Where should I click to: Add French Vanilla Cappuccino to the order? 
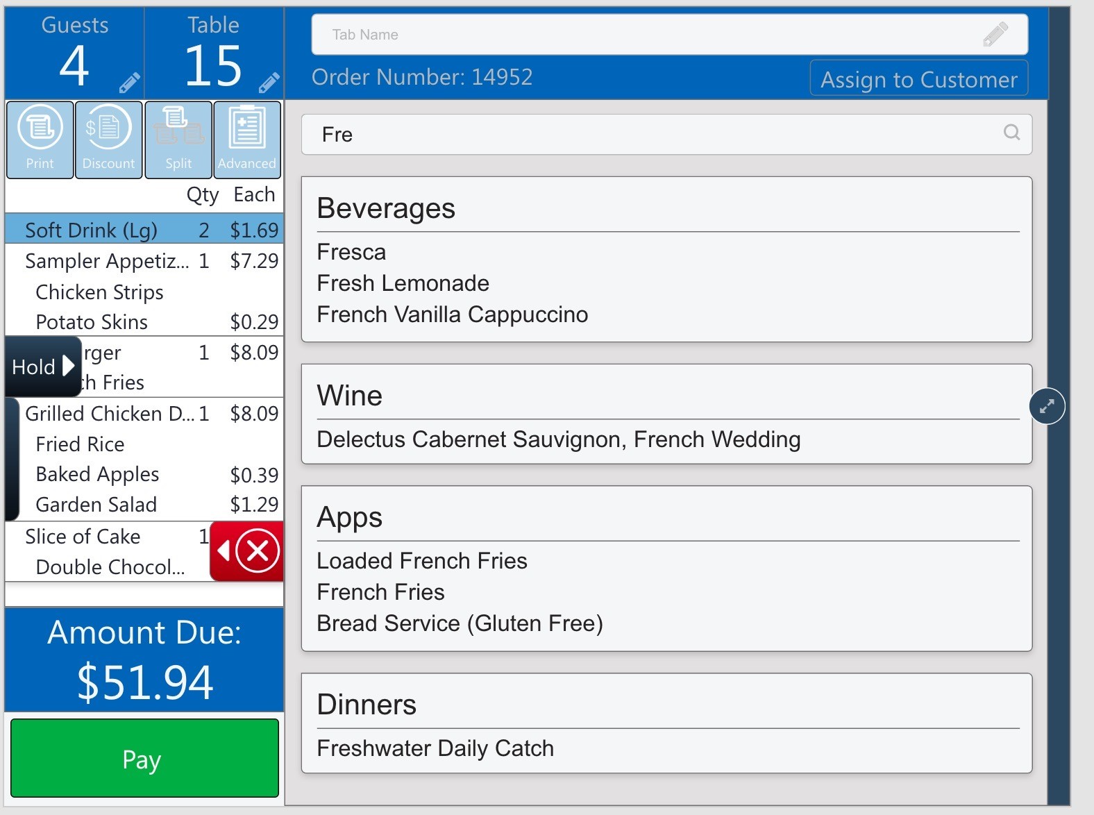[x=452, y=314]
